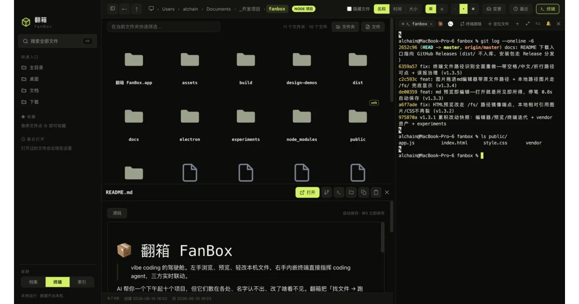Click 定位文件 in terminal toolbar
The image size is (579, 304).
pos(498,24)
